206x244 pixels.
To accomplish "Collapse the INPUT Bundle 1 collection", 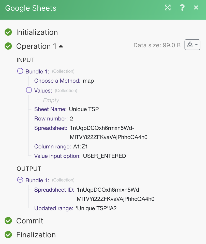I will pos(20,71).
